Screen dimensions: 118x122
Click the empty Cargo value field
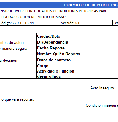coord(101,66)
